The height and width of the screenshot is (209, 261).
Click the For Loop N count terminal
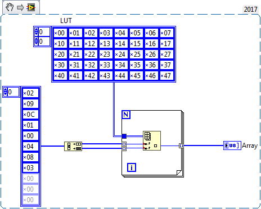click(x=126, y=115)
